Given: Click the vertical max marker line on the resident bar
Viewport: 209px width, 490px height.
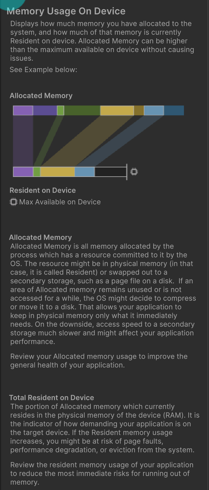Looking at the screenshot, I should 127,172.
